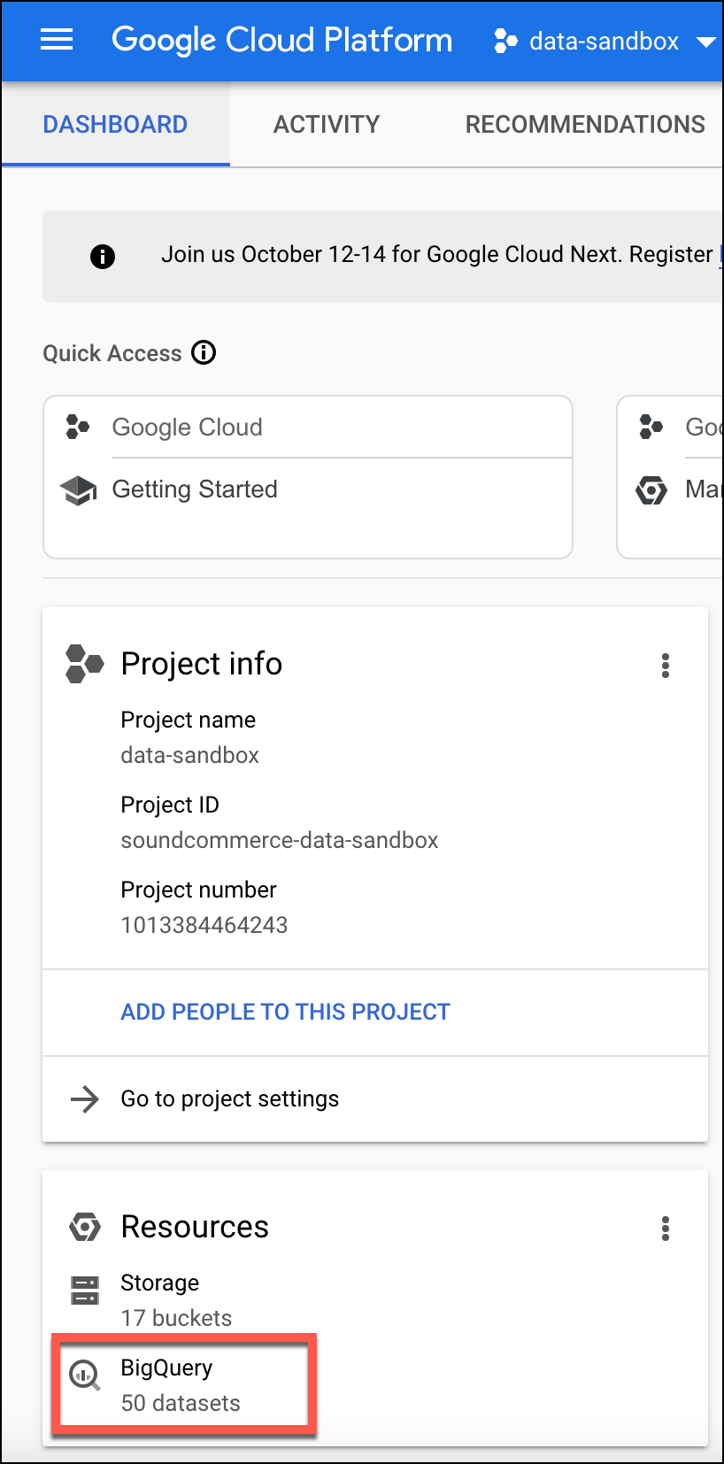Switch to the ACTIVITY tab
The height and width of the screenshot is (1464, 724).
326,124
